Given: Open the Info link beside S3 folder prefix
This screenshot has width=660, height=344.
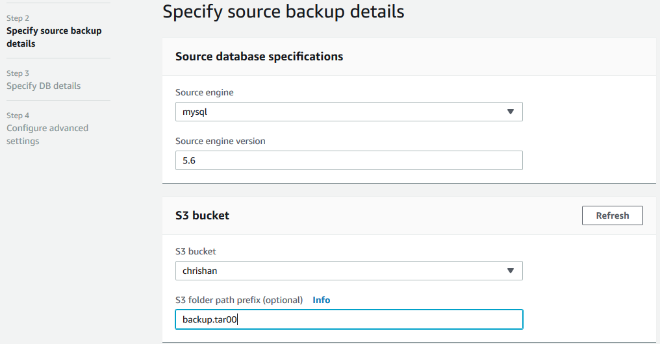Looking at the screenshot, I should click(321, 300).
